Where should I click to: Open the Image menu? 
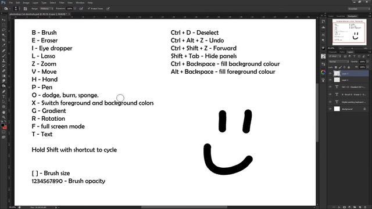coord(26,2)
